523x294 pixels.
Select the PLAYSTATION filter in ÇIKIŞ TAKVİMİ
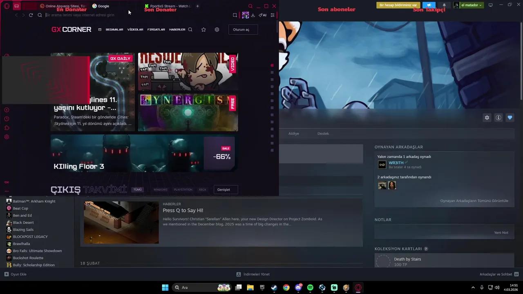coord(183,189)
